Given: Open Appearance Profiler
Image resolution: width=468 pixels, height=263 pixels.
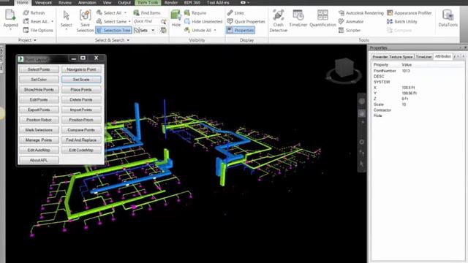Looking at the screenshot, I should tap(409, 13).
